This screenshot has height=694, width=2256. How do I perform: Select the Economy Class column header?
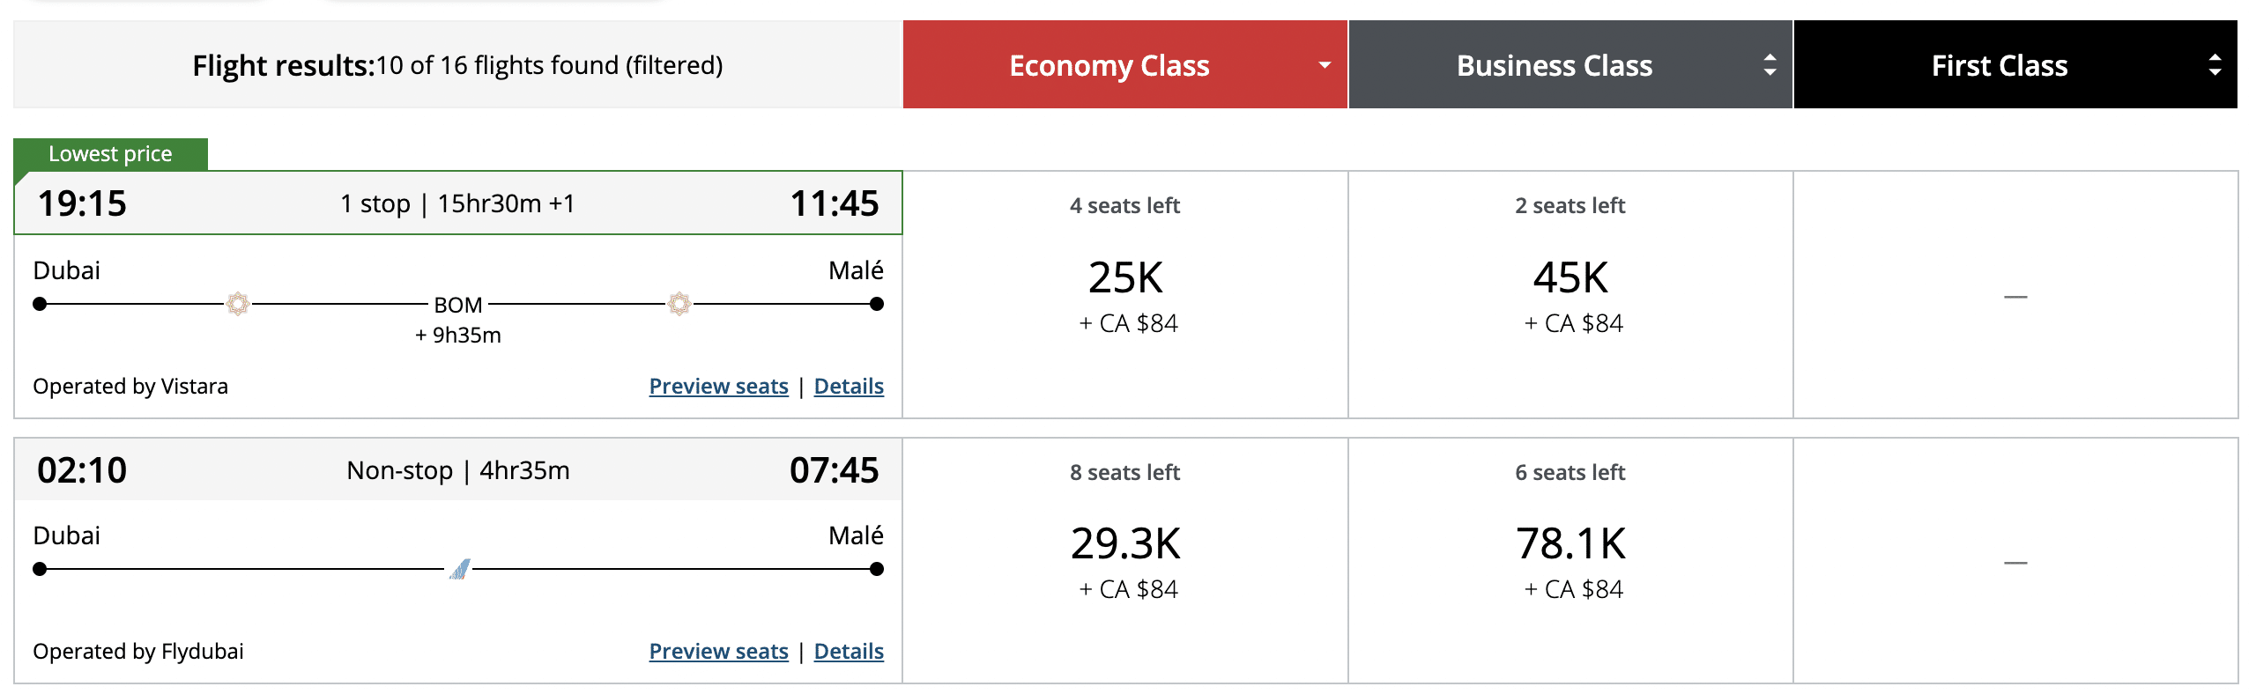tap(1109, 65)
